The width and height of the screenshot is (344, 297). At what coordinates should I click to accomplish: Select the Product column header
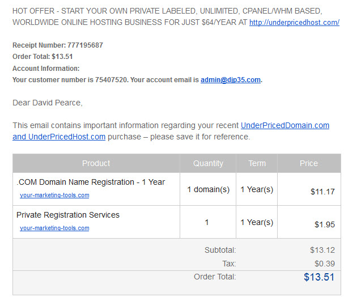pyautogui.click(x=96, y=163)
